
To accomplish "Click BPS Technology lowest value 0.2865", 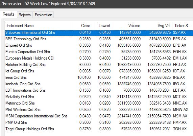I will tap(105, 39).
